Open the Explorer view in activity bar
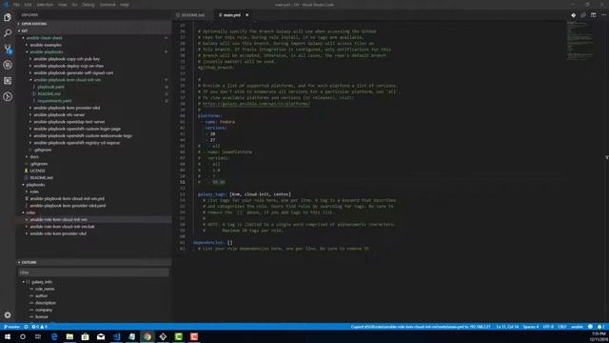The width and height of the screenshot is (609, 343). click(x=8, y=17)
